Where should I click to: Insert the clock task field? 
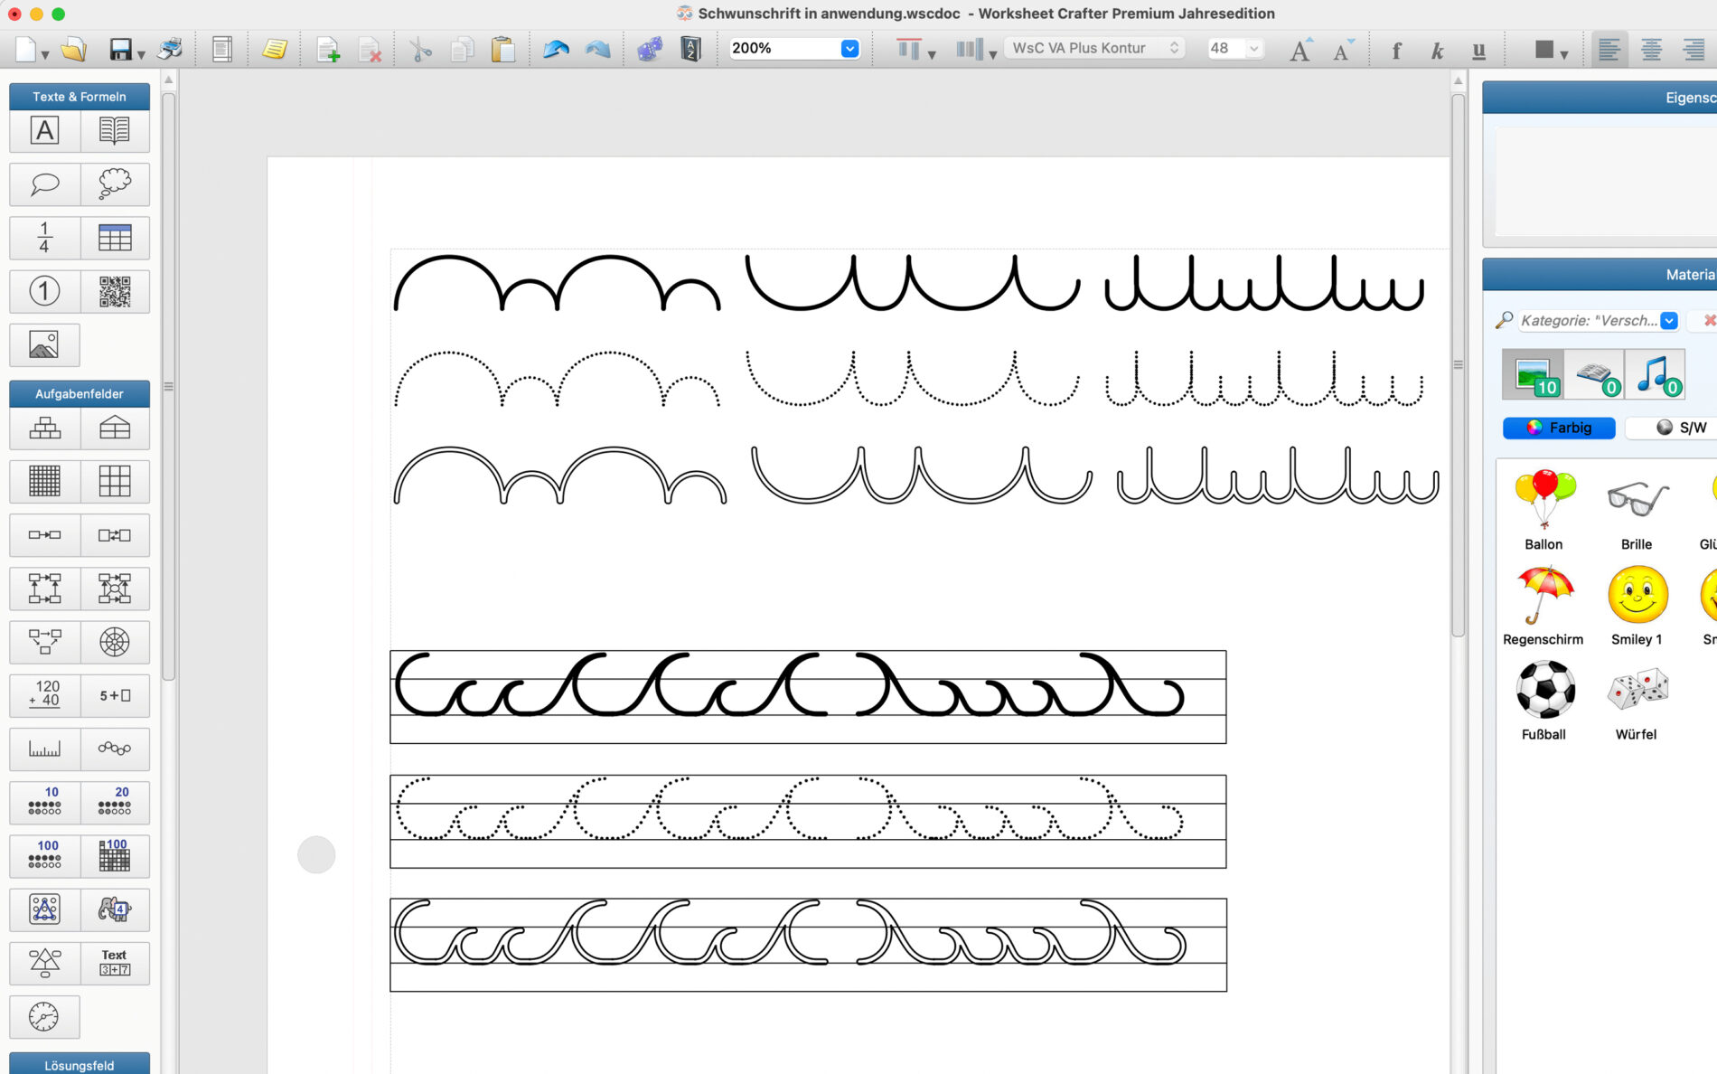tap(44, 1017)
